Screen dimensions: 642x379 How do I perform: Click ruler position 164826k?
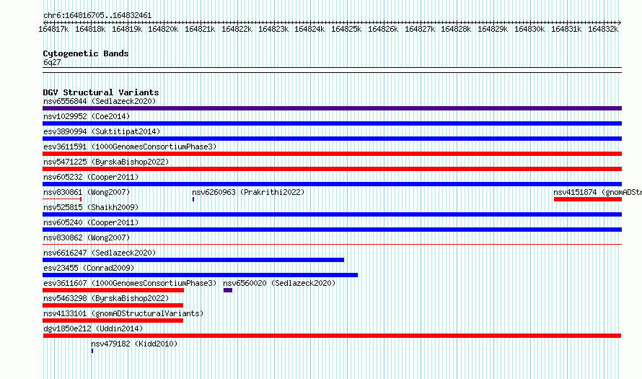pos(383,29)
